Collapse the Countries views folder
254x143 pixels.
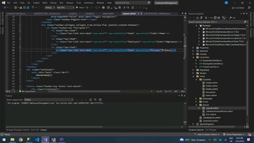point(196,79)
